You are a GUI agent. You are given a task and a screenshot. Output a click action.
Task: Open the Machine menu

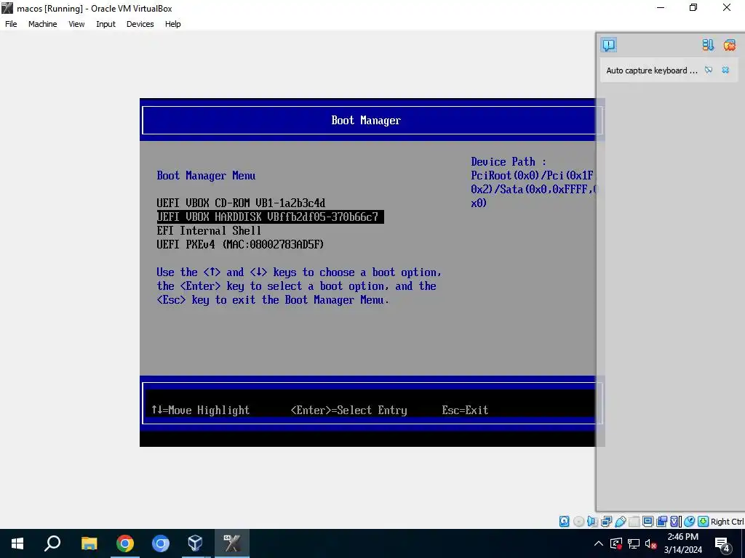coord(42,24)
